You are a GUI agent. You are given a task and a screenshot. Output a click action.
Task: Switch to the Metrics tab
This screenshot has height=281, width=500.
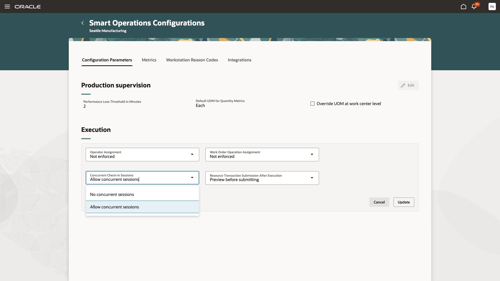click(149, 60)
